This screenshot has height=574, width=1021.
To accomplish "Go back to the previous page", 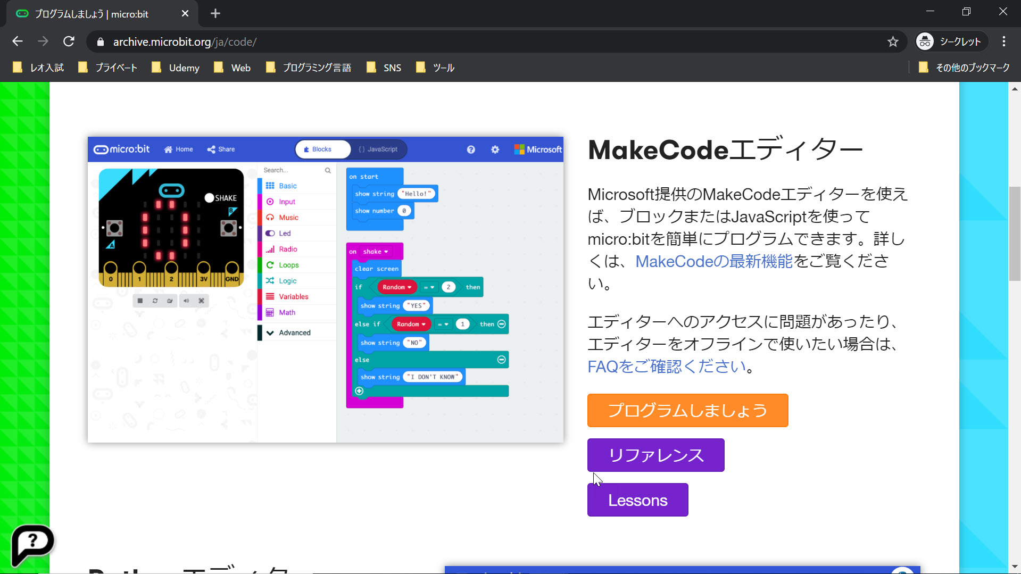I will 18,41.
